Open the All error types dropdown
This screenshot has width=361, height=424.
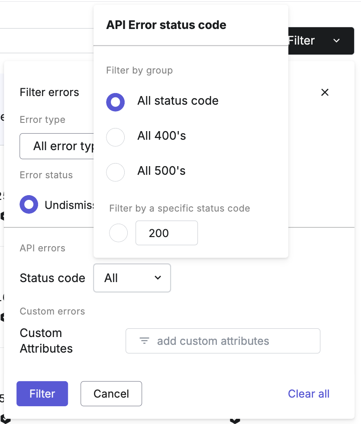[57, 146]
